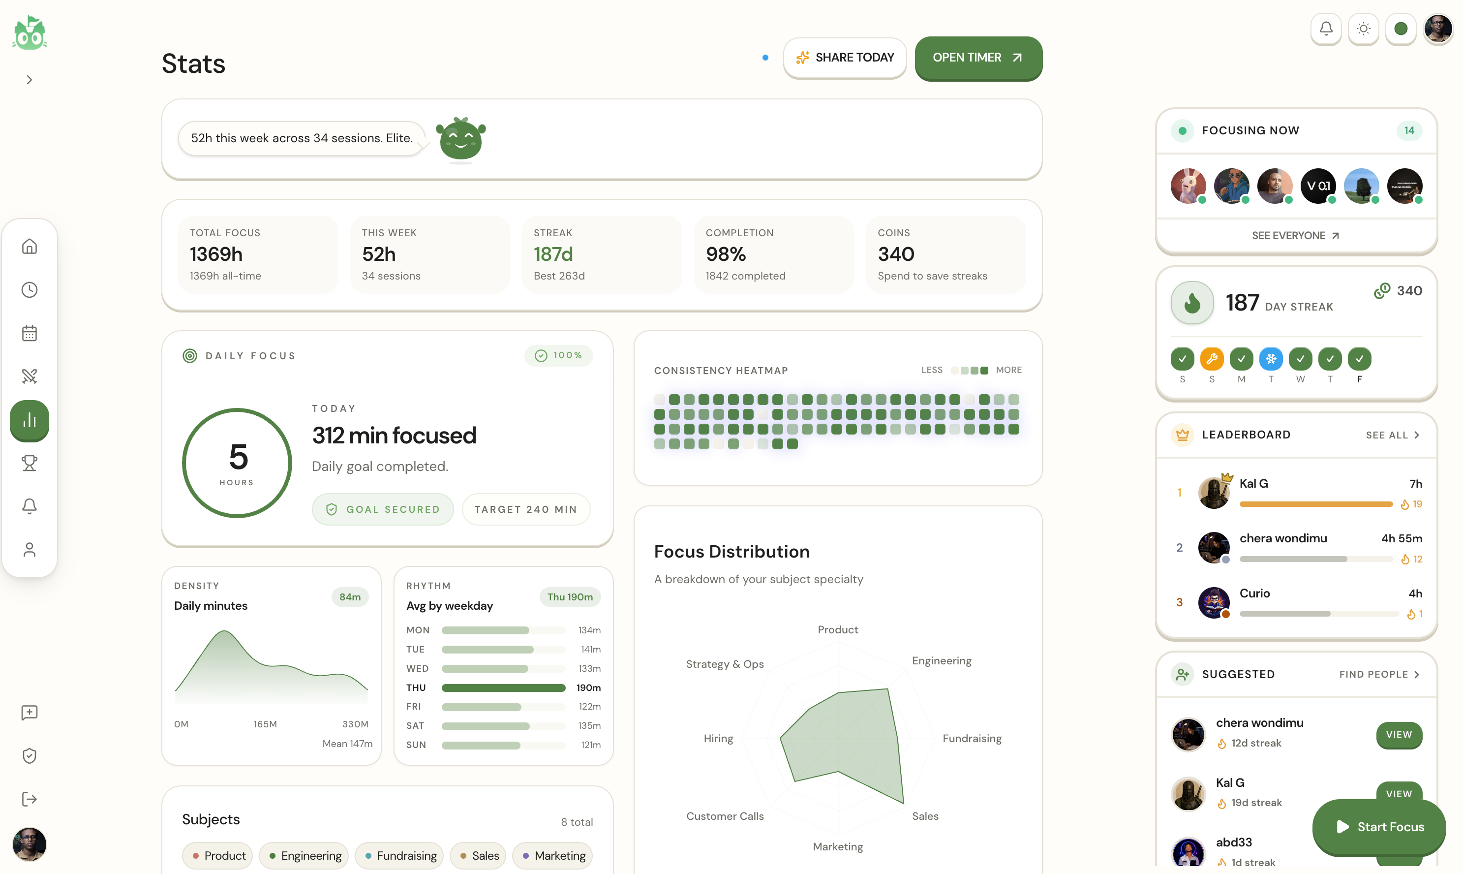This screenshot has height=874, width=1463.
Task: Click the Open Timer button
Action: (x=978, y=58)
